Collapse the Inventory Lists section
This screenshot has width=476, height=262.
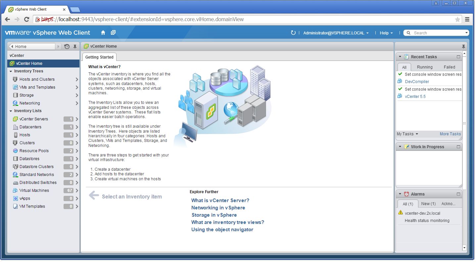(11, 111)
